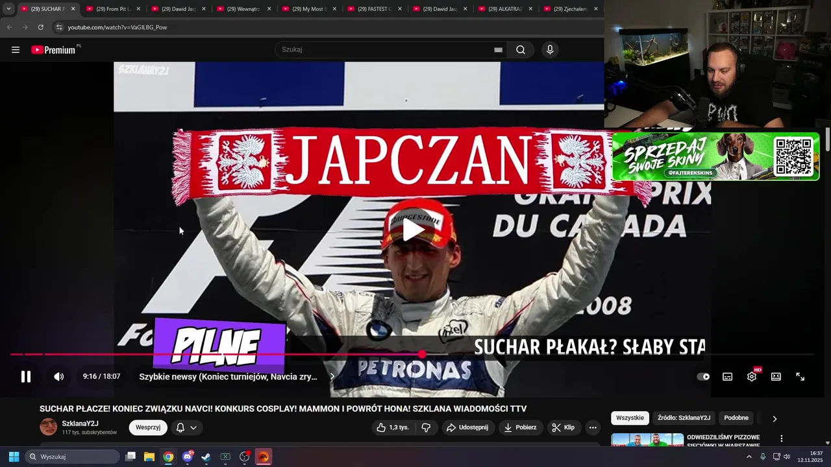Click the taskbar 'Wyszukaj' search box
The width and height of the screenshot is (831, 467).
73,457
